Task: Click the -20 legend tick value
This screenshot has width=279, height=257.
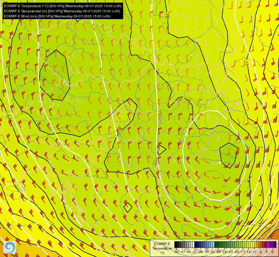Action: pos(236,252)
